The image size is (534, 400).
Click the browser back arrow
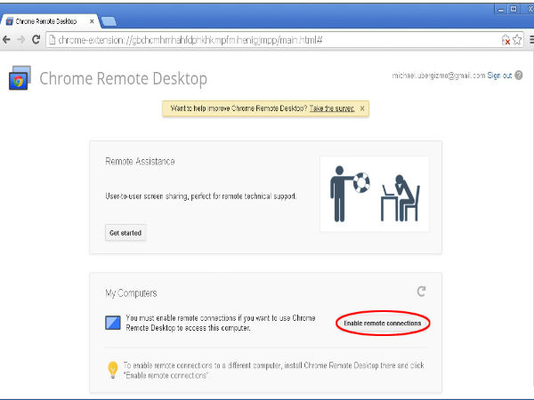tap(7, 40)
